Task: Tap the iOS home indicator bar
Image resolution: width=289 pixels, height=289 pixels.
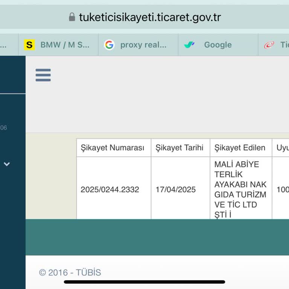Action: (144, 282)
